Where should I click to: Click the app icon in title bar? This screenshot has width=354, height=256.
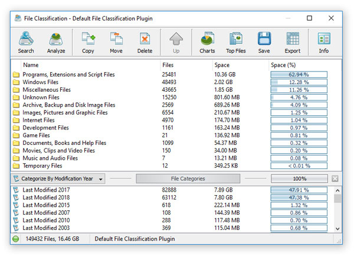[18, 18]
